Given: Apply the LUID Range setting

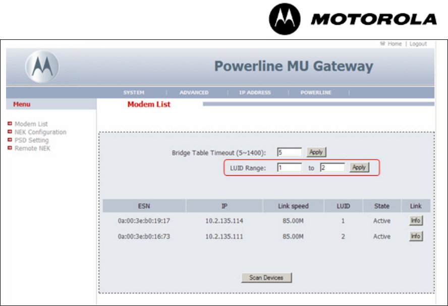Looking at the screenshot, I should point(359,167).
